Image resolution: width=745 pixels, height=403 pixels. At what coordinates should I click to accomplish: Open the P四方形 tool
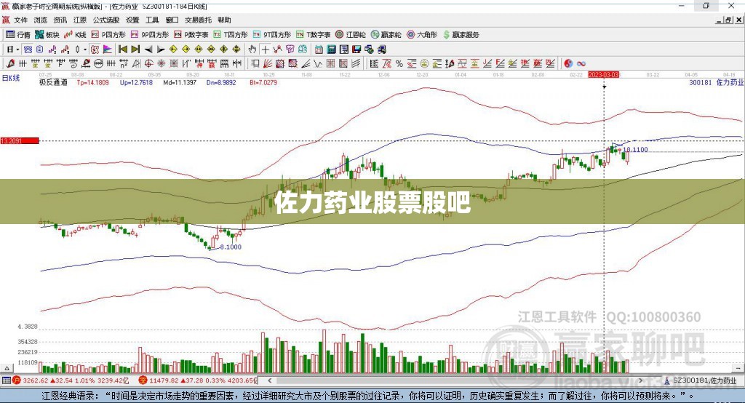click(x=108, y=35)
